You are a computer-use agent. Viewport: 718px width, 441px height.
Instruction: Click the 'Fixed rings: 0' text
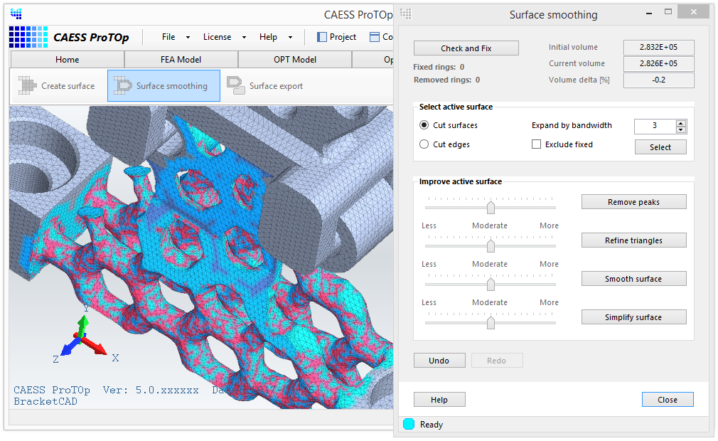coord(439,67)
